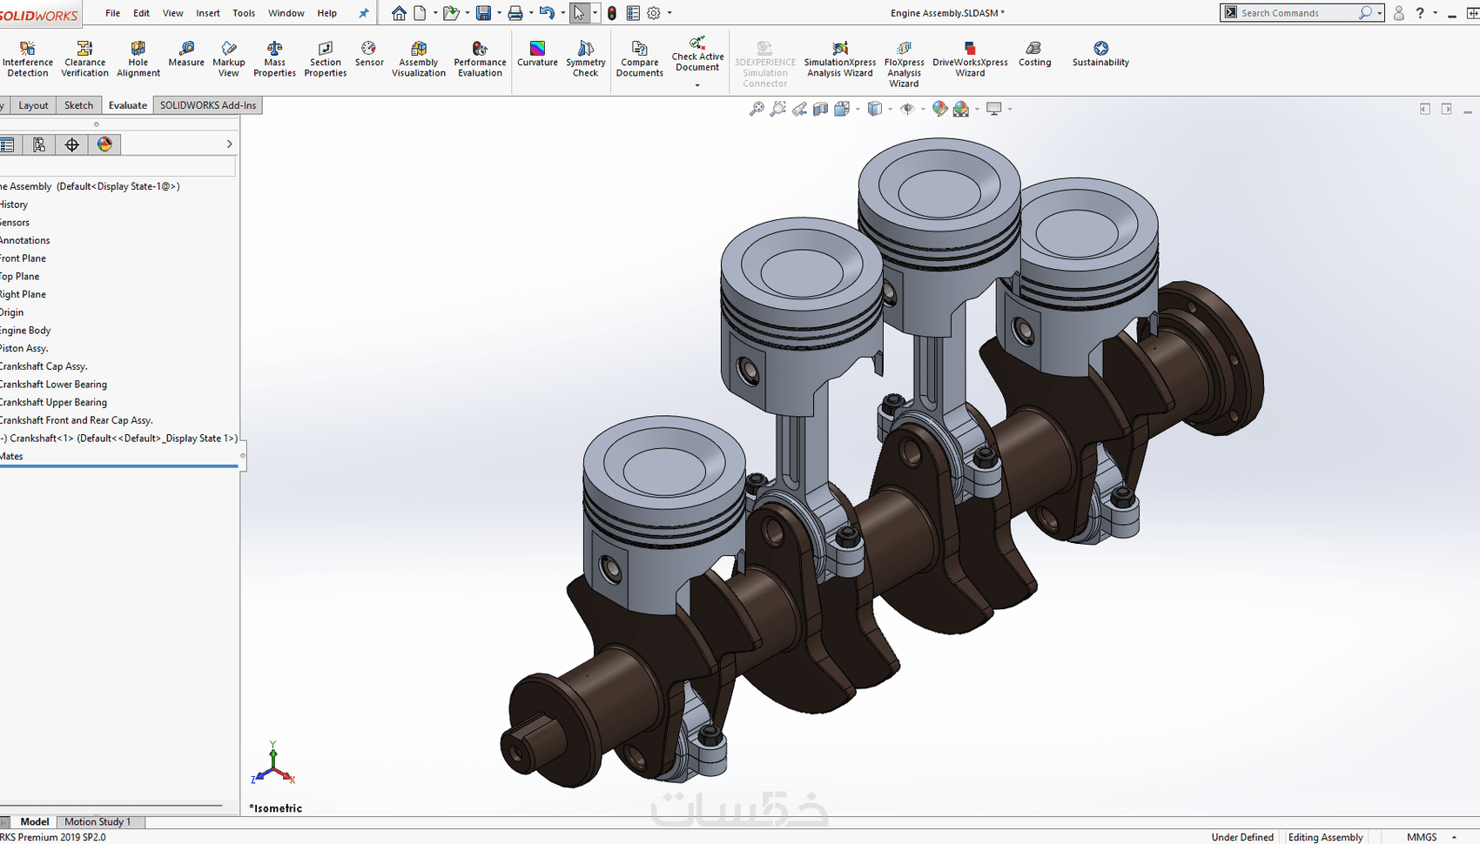This screenshot has width=1480, height=844.
Task: Open Section Properties in the ribbon
Action: [x=325, y=59]
